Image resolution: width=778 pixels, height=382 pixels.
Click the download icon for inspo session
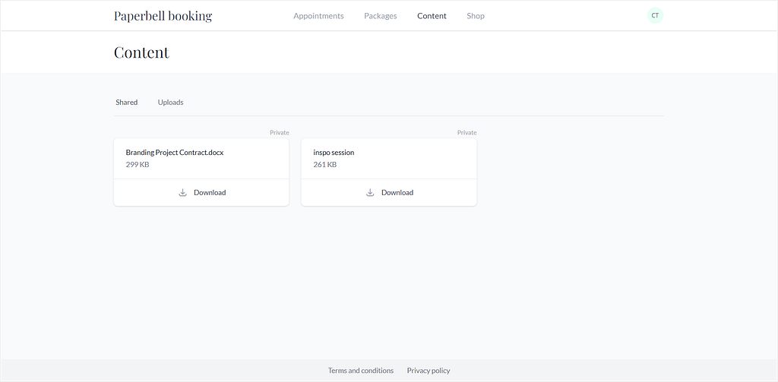[370, 192]
